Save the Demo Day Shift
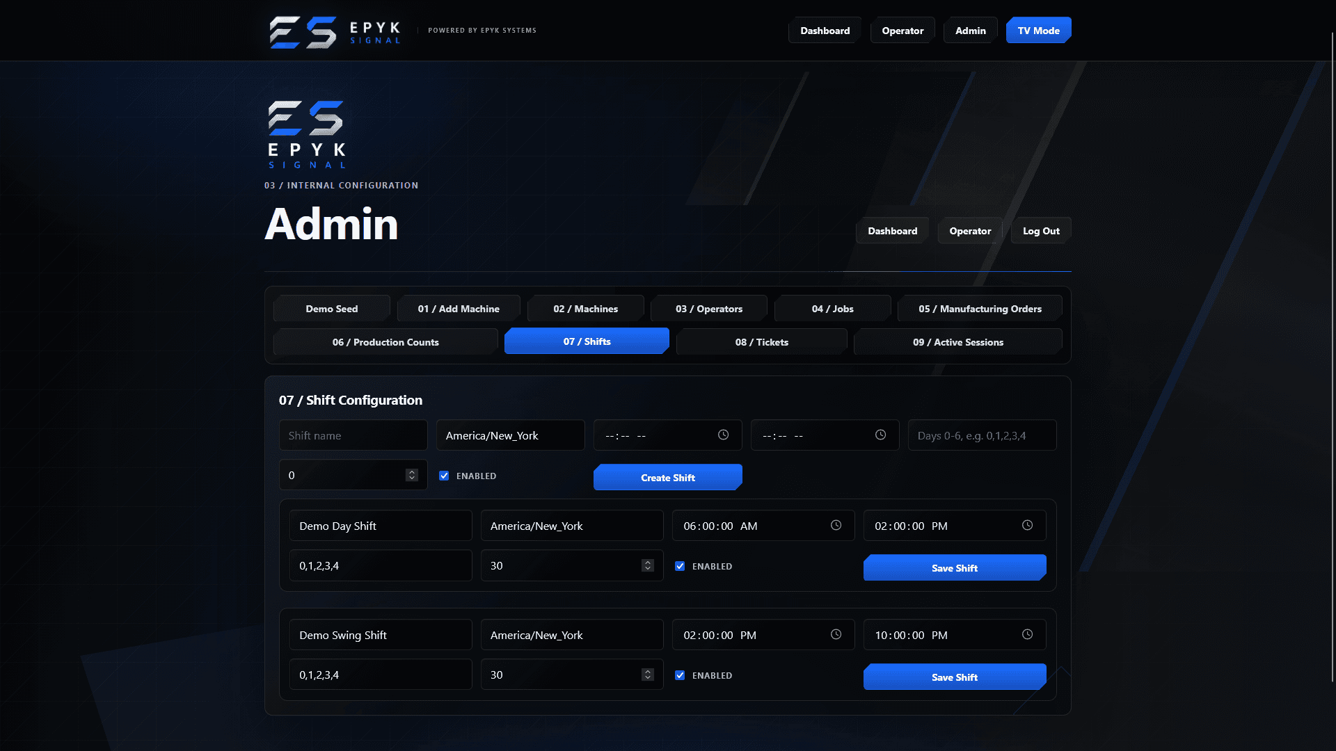This screenshot has width=1336, height=751. pos(955,567)
